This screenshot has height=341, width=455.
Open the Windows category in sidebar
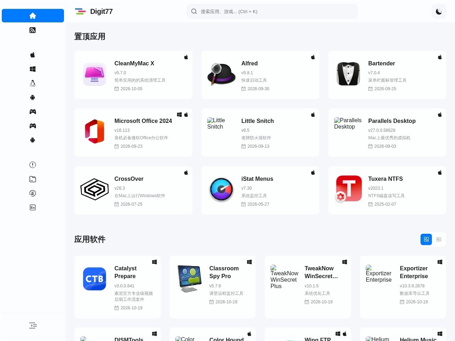[x=33, y=69]
